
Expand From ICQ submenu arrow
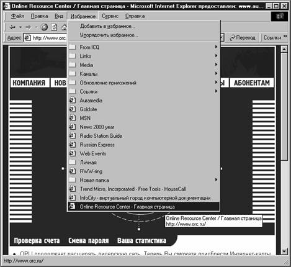[x=216, y=47]
